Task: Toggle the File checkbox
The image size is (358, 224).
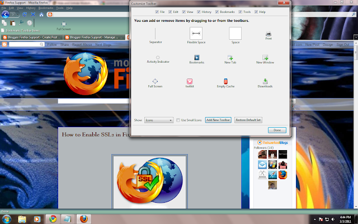Action: tap(157, 12)
